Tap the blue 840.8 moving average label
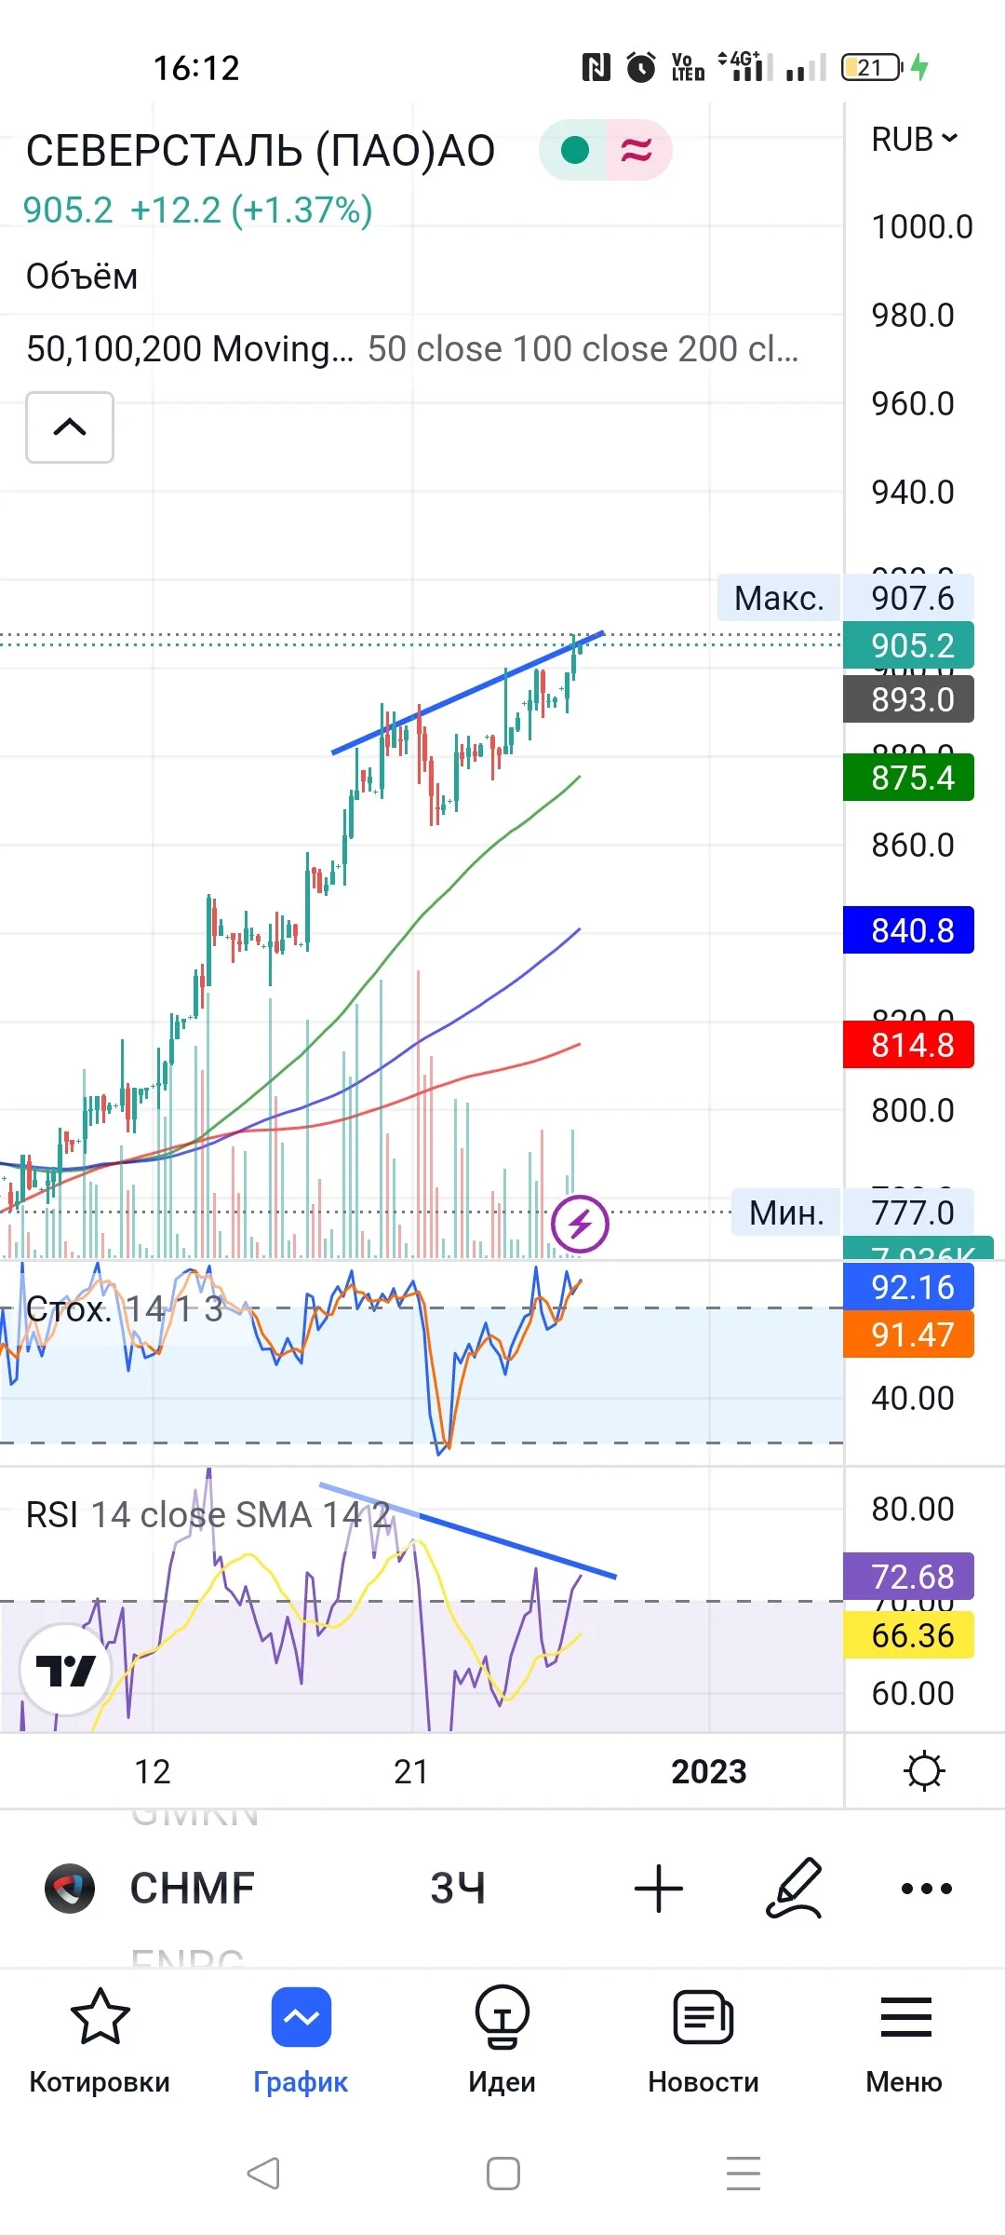Screen dimensions: 1005x2235 coord(908,929)
